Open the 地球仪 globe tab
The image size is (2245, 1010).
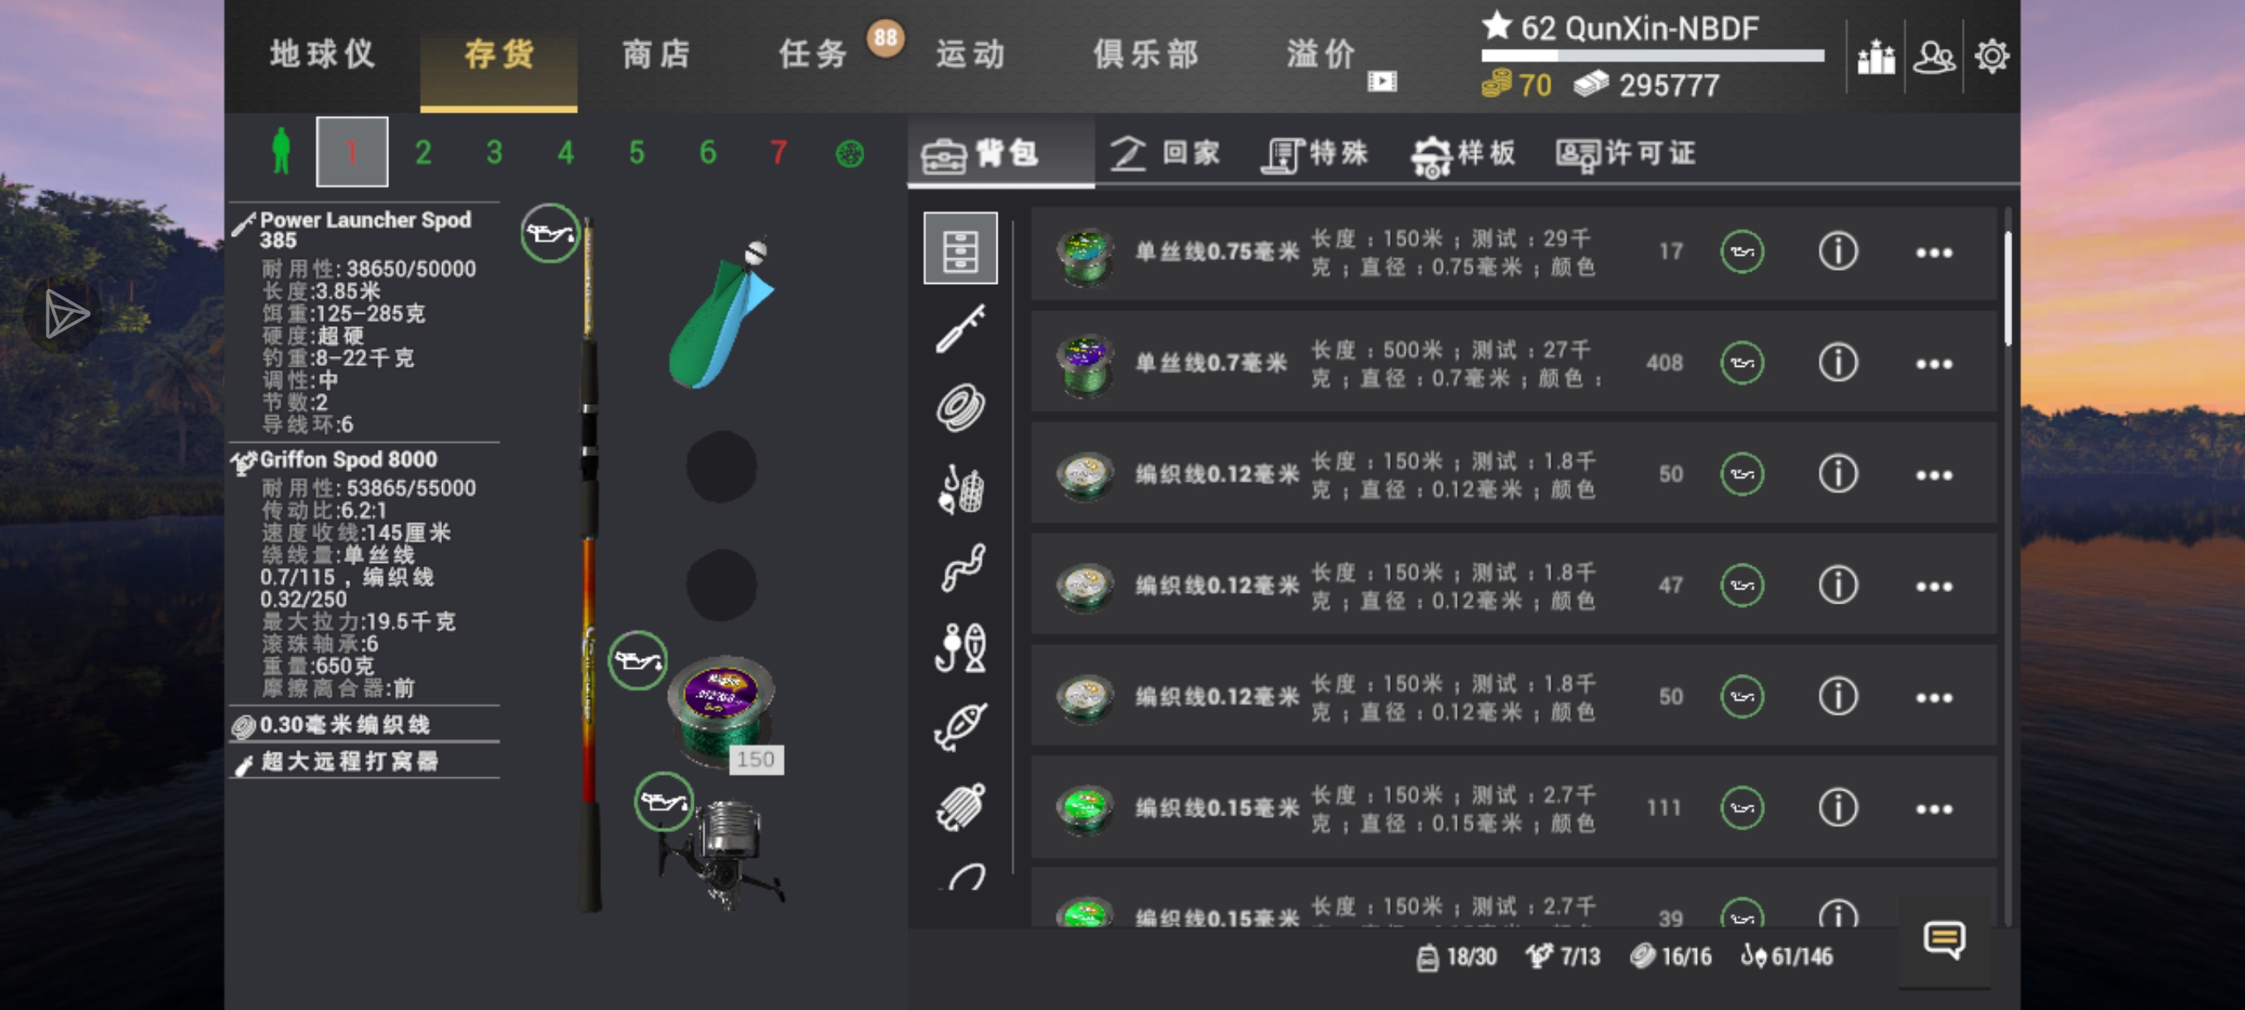(321, 54)
